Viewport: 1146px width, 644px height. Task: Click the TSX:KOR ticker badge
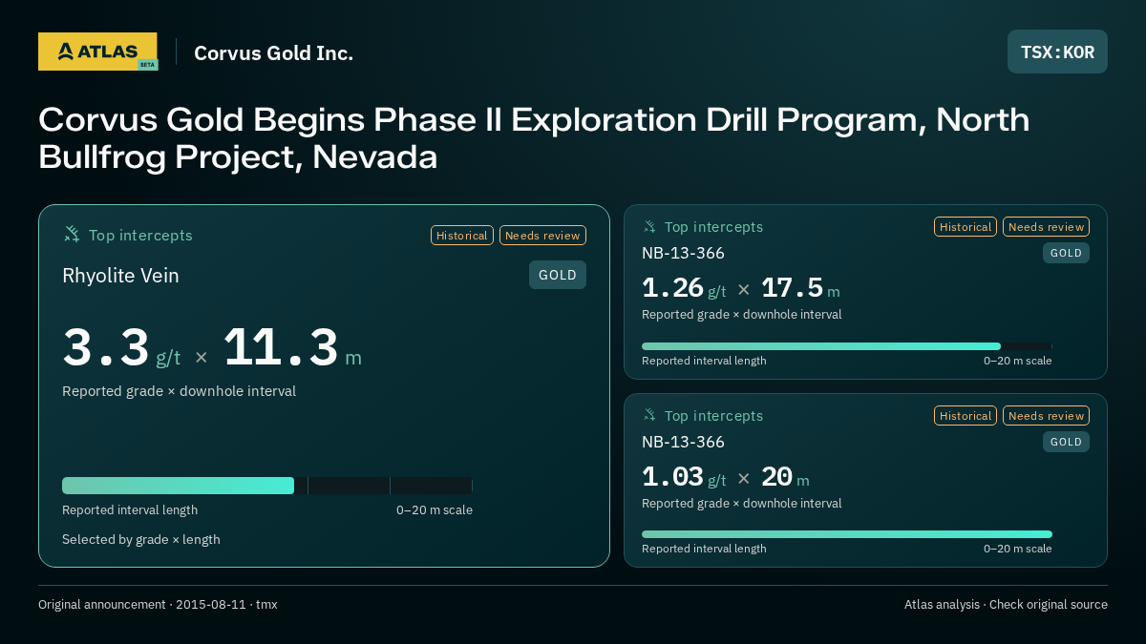(1057, 52)
